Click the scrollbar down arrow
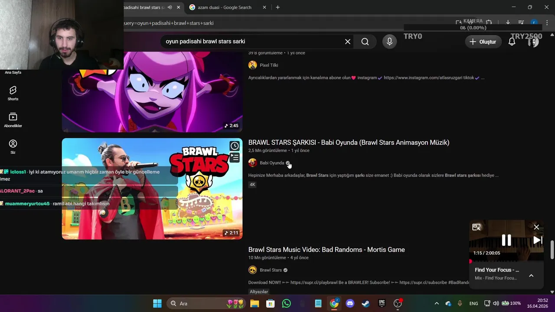Viewport: 555px width, 312px height. pos(552,292)
